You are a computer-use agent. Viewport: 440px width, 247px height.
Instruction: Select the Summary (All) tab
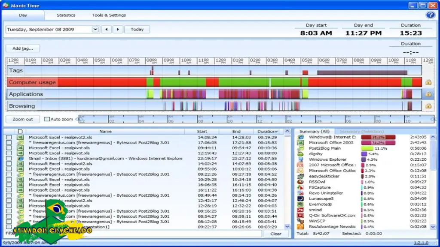(x=314, y=131)
